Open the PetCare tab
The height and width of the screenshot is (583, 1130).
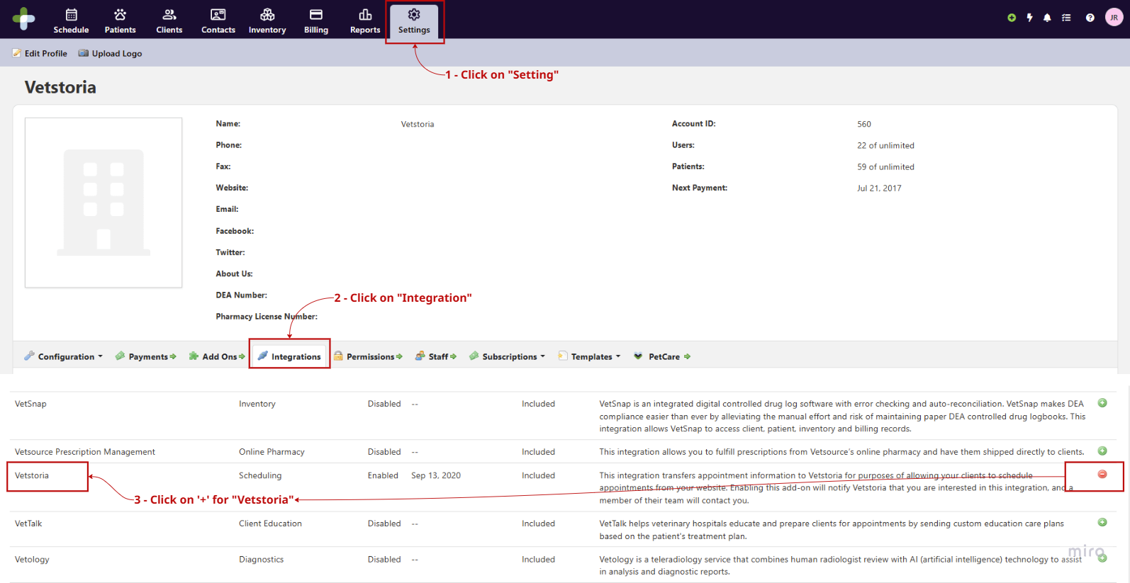click(662, 356)
